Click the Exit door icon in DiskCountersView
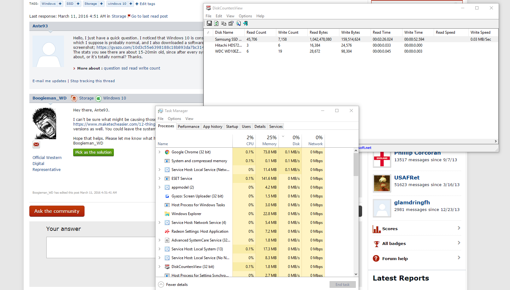The image size is (510, 290). coord(245,23)
